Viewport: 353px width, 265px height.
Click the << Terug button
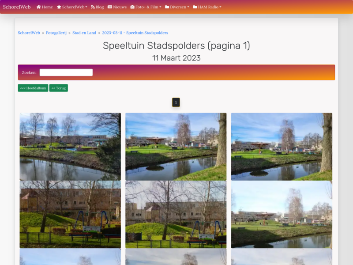click(x=59, y=88)
